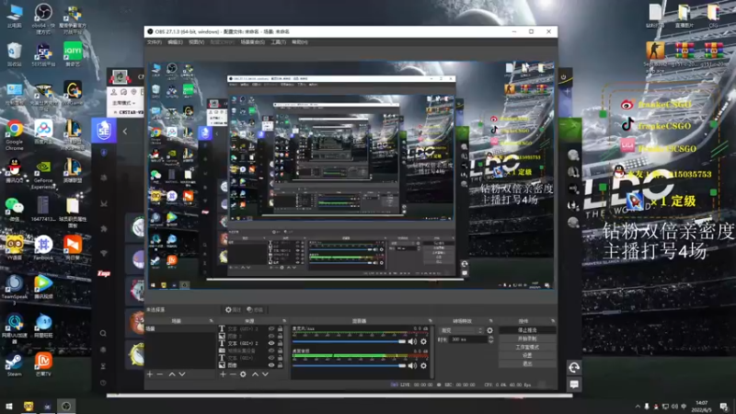Click chat bubble icon at right edge

[574, 385]
